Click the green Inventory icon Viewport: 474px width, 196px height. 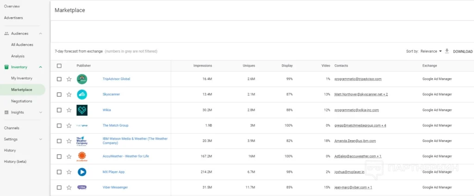pos(6,67)
